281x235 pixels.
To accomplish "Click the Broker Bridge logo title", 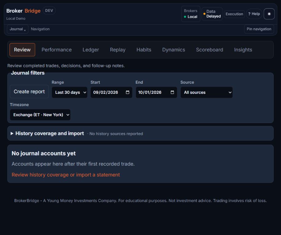I will (x=23, y=11).
